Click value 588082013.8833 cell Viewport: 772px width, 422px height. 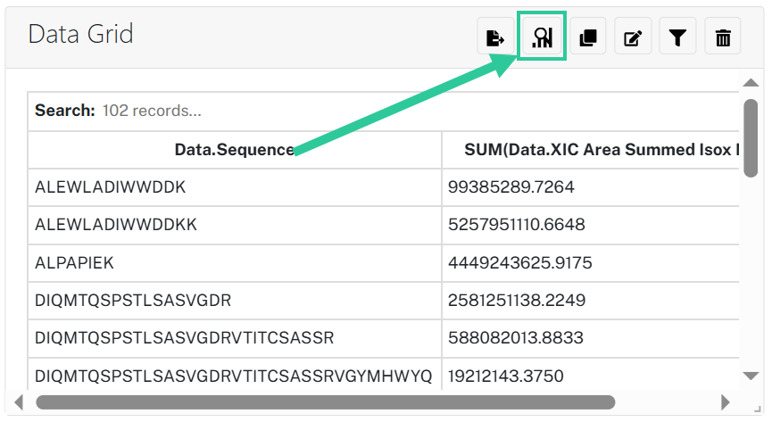tap(591, 338)
